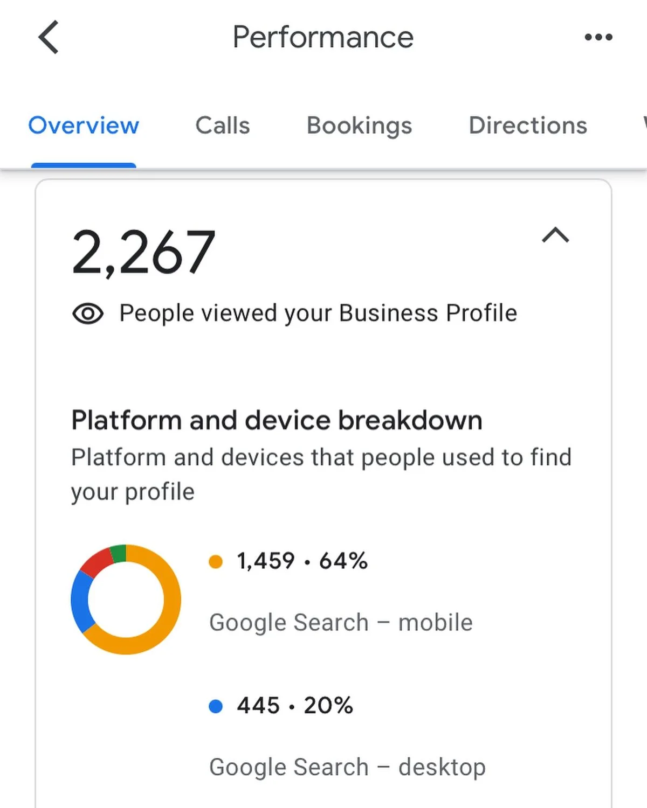Select the Directions tab

coord(527,126)
